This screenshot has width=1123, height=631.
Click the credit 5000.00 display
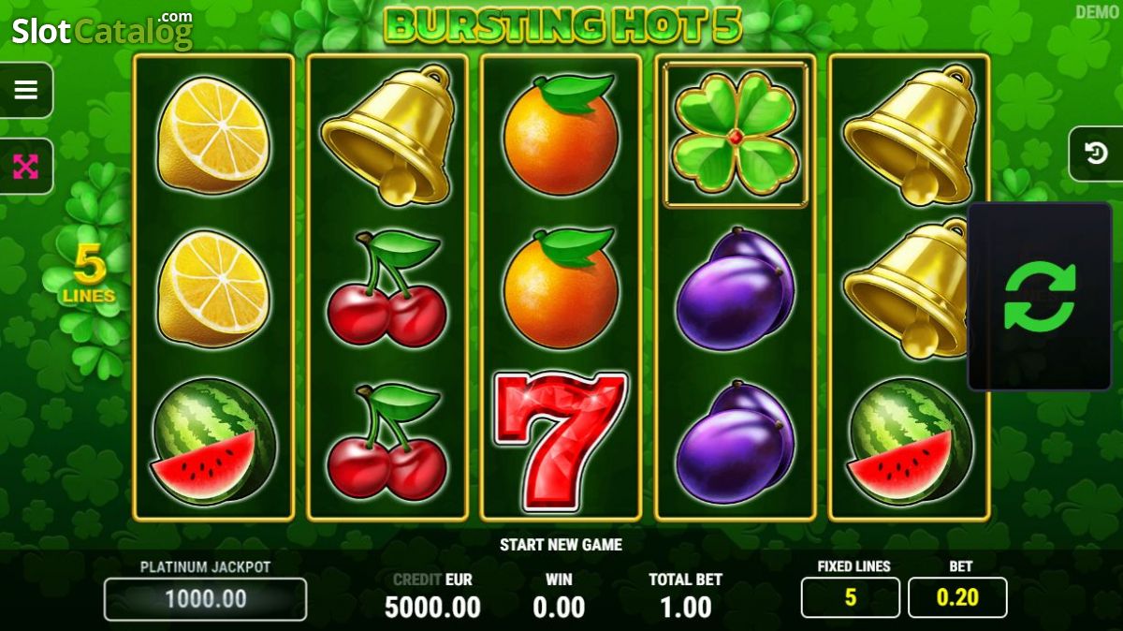pyautogui.click(x=432, y=607)
